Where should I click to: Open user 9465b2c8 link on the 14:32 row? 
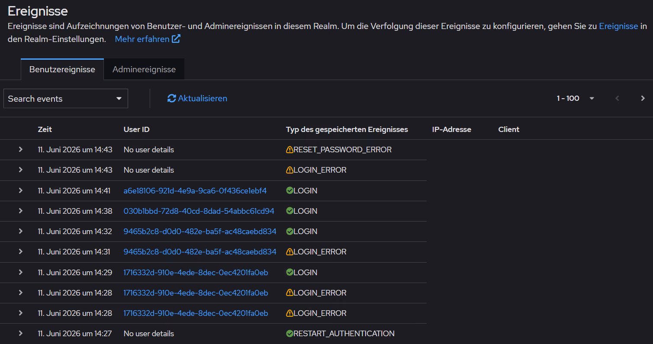(x=200, y=231)
